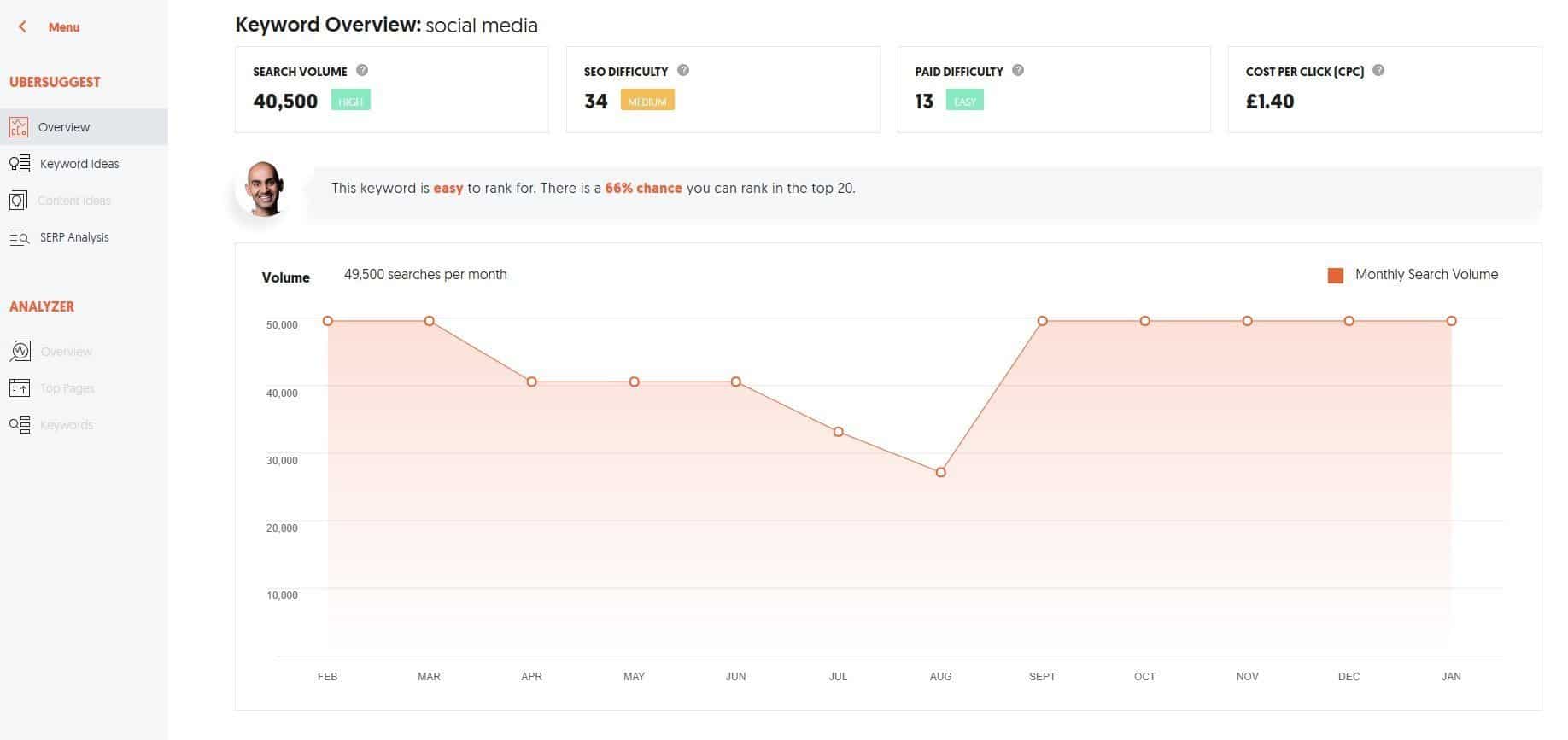
Task: Click the Top Pages icon
Action: (19, 388)
